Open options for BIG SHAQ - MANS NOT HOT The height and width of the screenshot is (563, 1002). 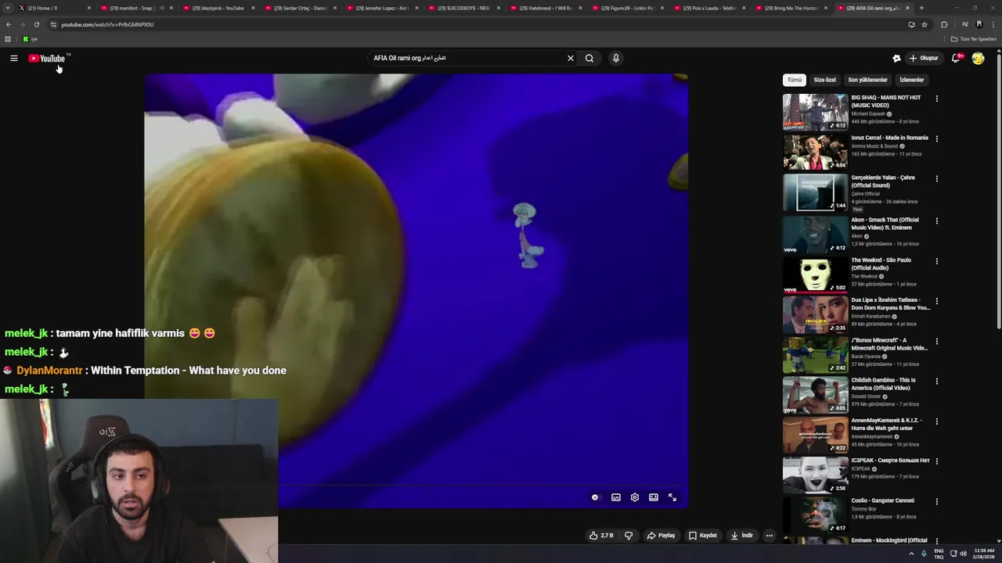pyautogui.click(x=936, y=99)
